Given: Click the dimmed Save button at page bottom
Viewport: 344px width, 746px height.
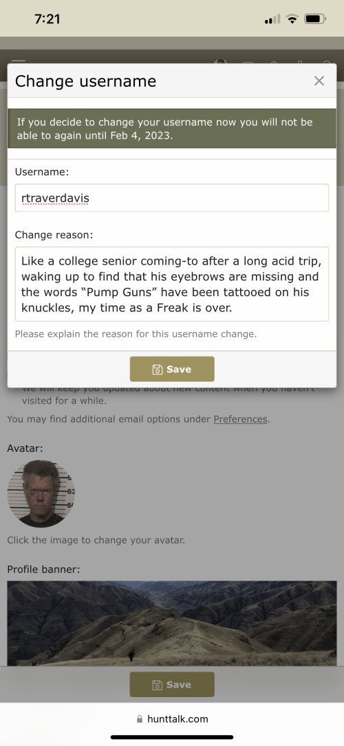Looking at the screenshot, I should [172, 685].
